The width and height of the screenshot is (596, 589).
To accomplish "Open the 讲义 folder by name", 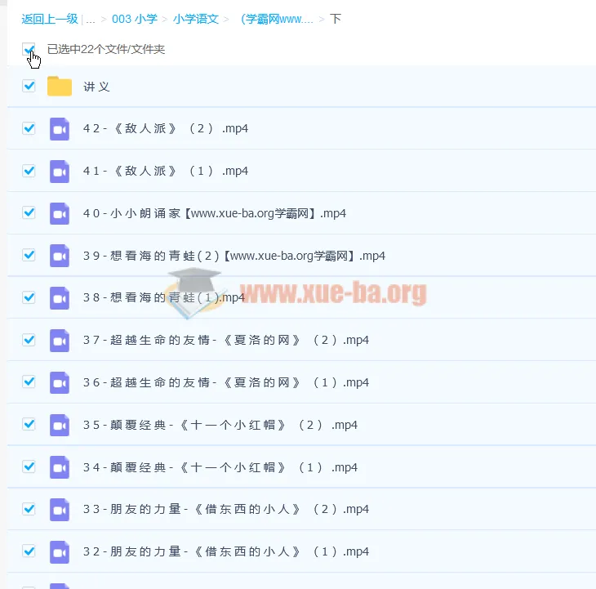I will click(96, 87).
